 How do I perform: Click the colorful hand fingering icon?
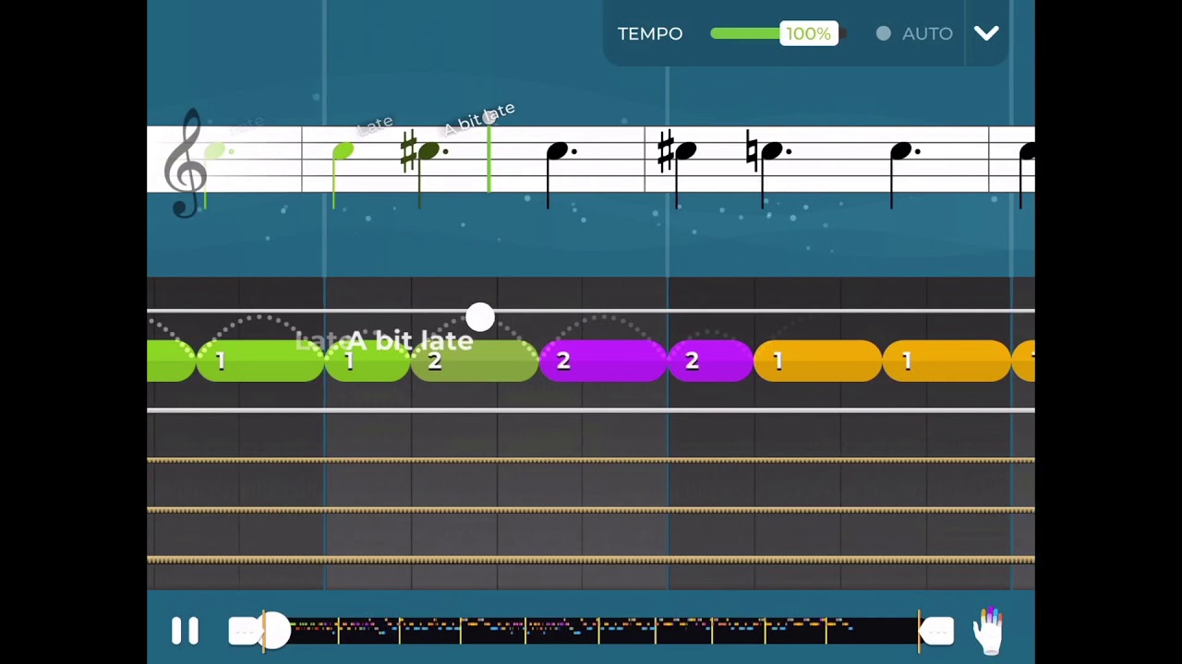tap(988, 631)
